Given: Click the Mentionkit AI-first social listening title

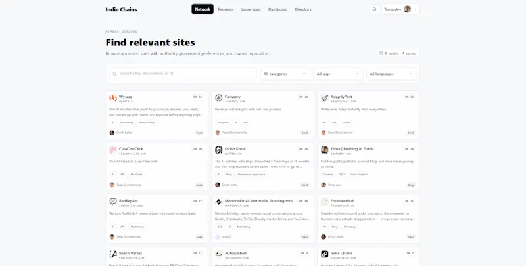Looking at the screenshot, I should point(258,201).
